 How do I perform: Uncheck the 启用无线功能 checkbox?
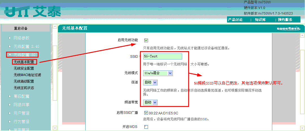(x=146, y=40)
